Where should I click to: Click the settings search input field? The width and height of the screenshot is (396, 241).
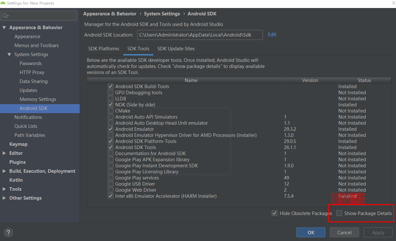(39, 16)
